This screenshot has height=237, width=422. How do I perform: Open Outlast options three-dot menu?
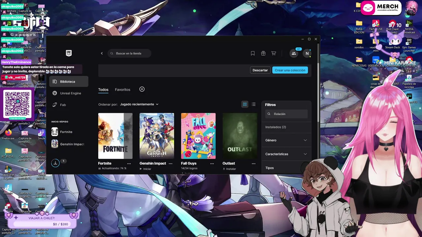254,164
